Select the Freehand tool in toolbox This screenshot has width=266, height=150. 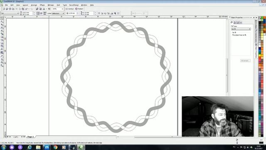pyautogui.click(x=2, y=31)
